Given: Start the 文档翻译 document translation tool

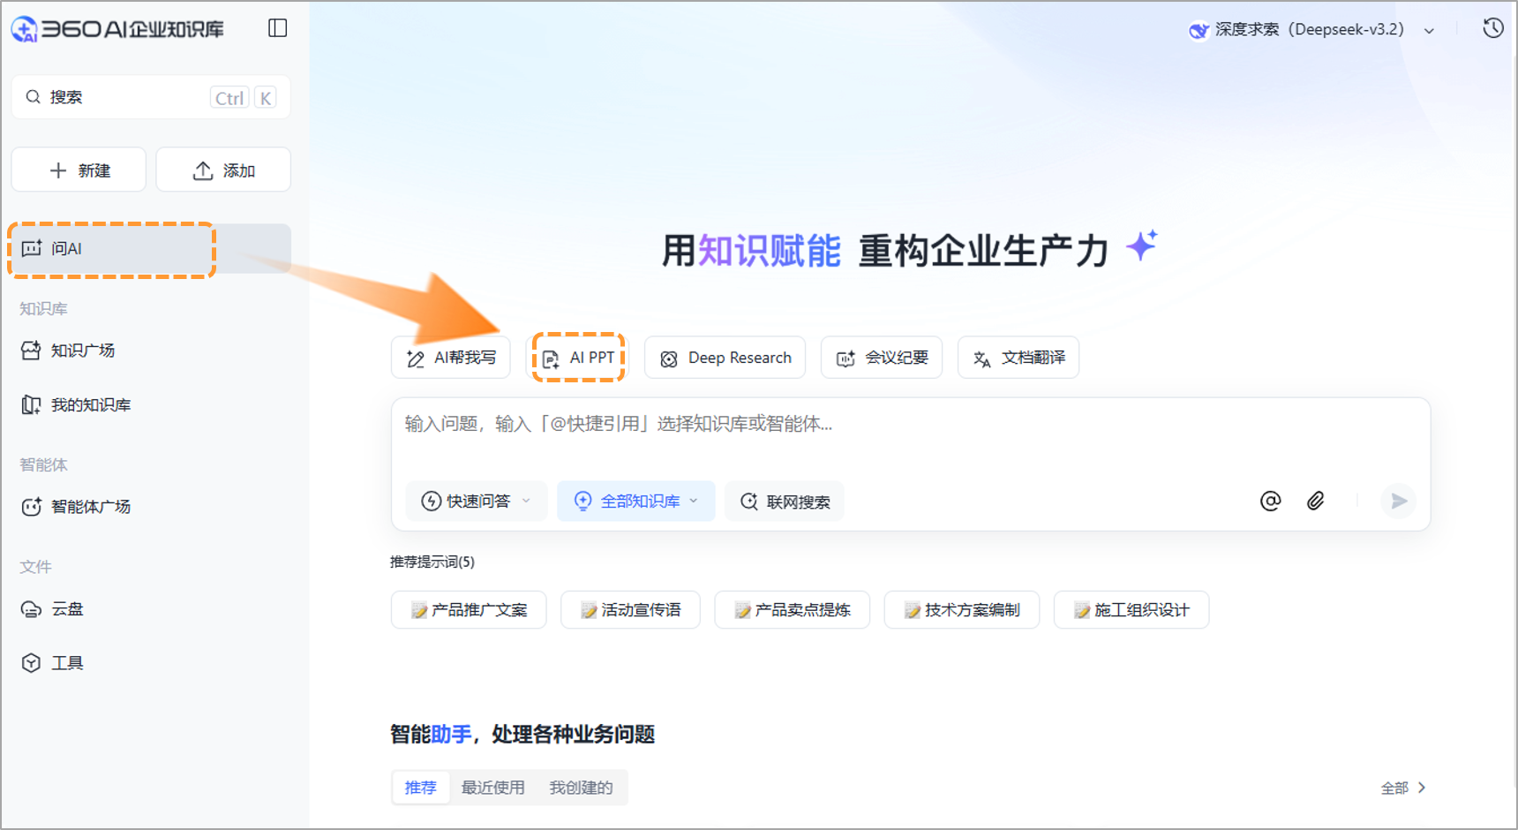Looking at the screenshot, I should pos(1018,358).
